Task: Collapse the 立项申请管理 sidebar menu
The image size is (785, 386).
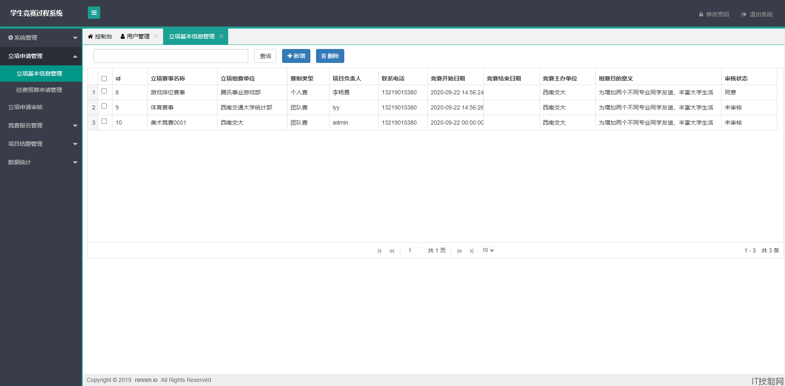Action: tap(41, 56)
